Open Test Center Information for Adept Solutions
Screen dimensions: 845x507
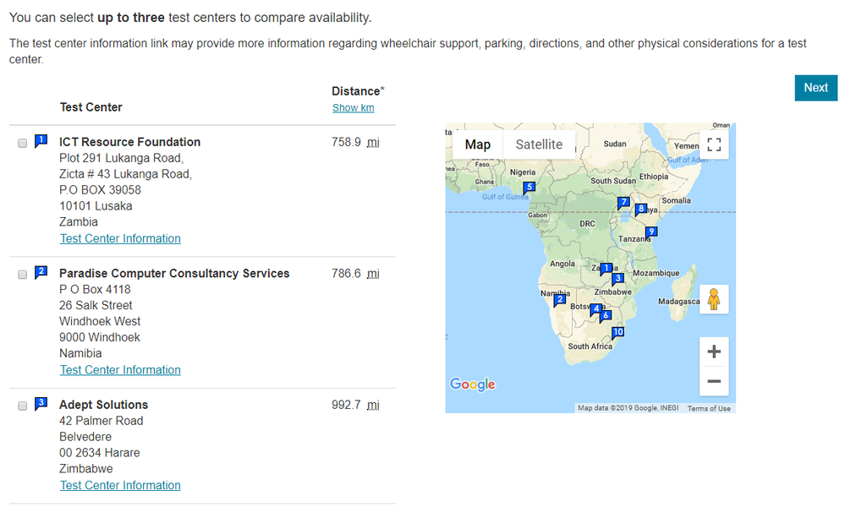[120, 486]
